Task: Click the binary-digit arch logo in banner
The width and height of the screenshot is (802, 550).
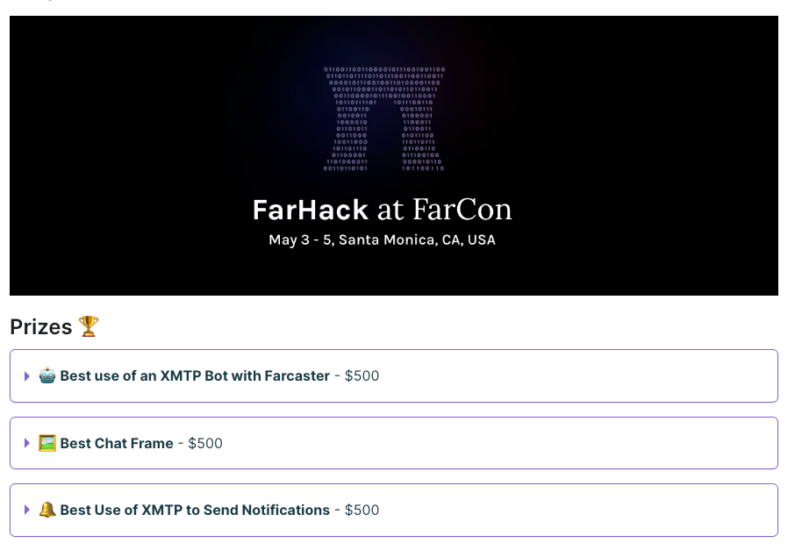Action: coord(384,118)
